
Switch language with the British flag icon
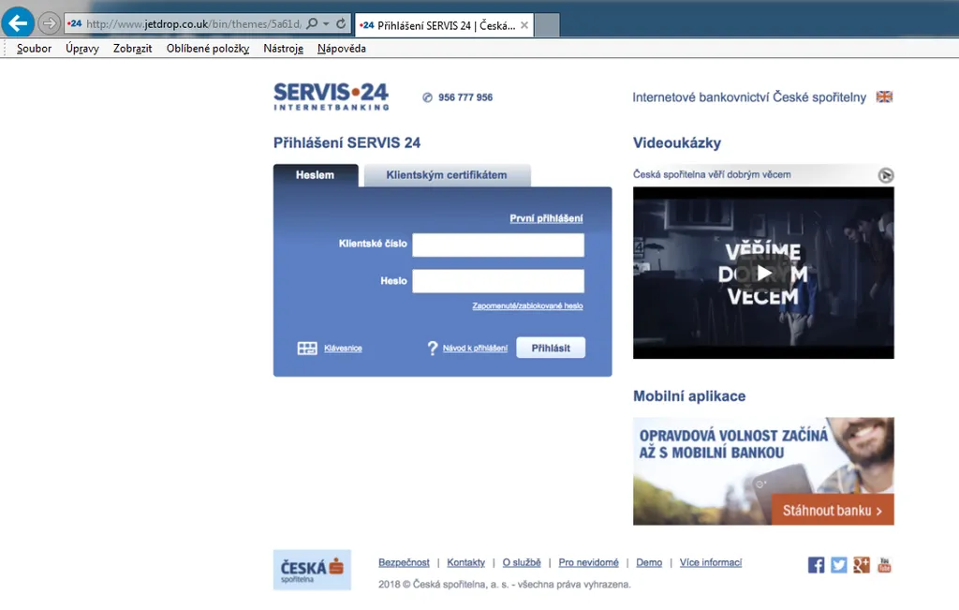coord(884,97)
